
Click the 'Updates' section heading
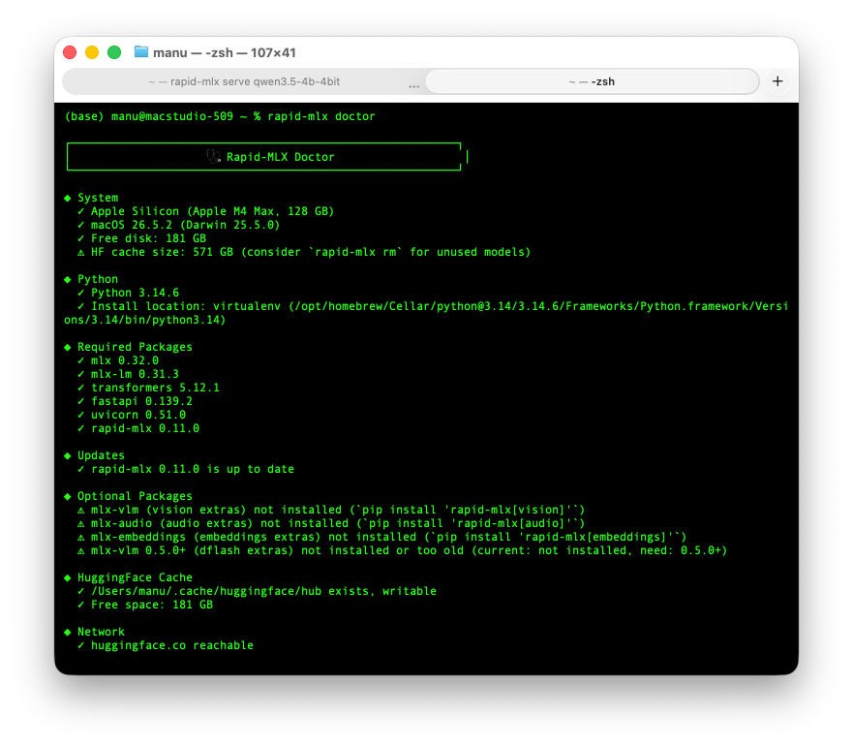(x=102, y=455)
